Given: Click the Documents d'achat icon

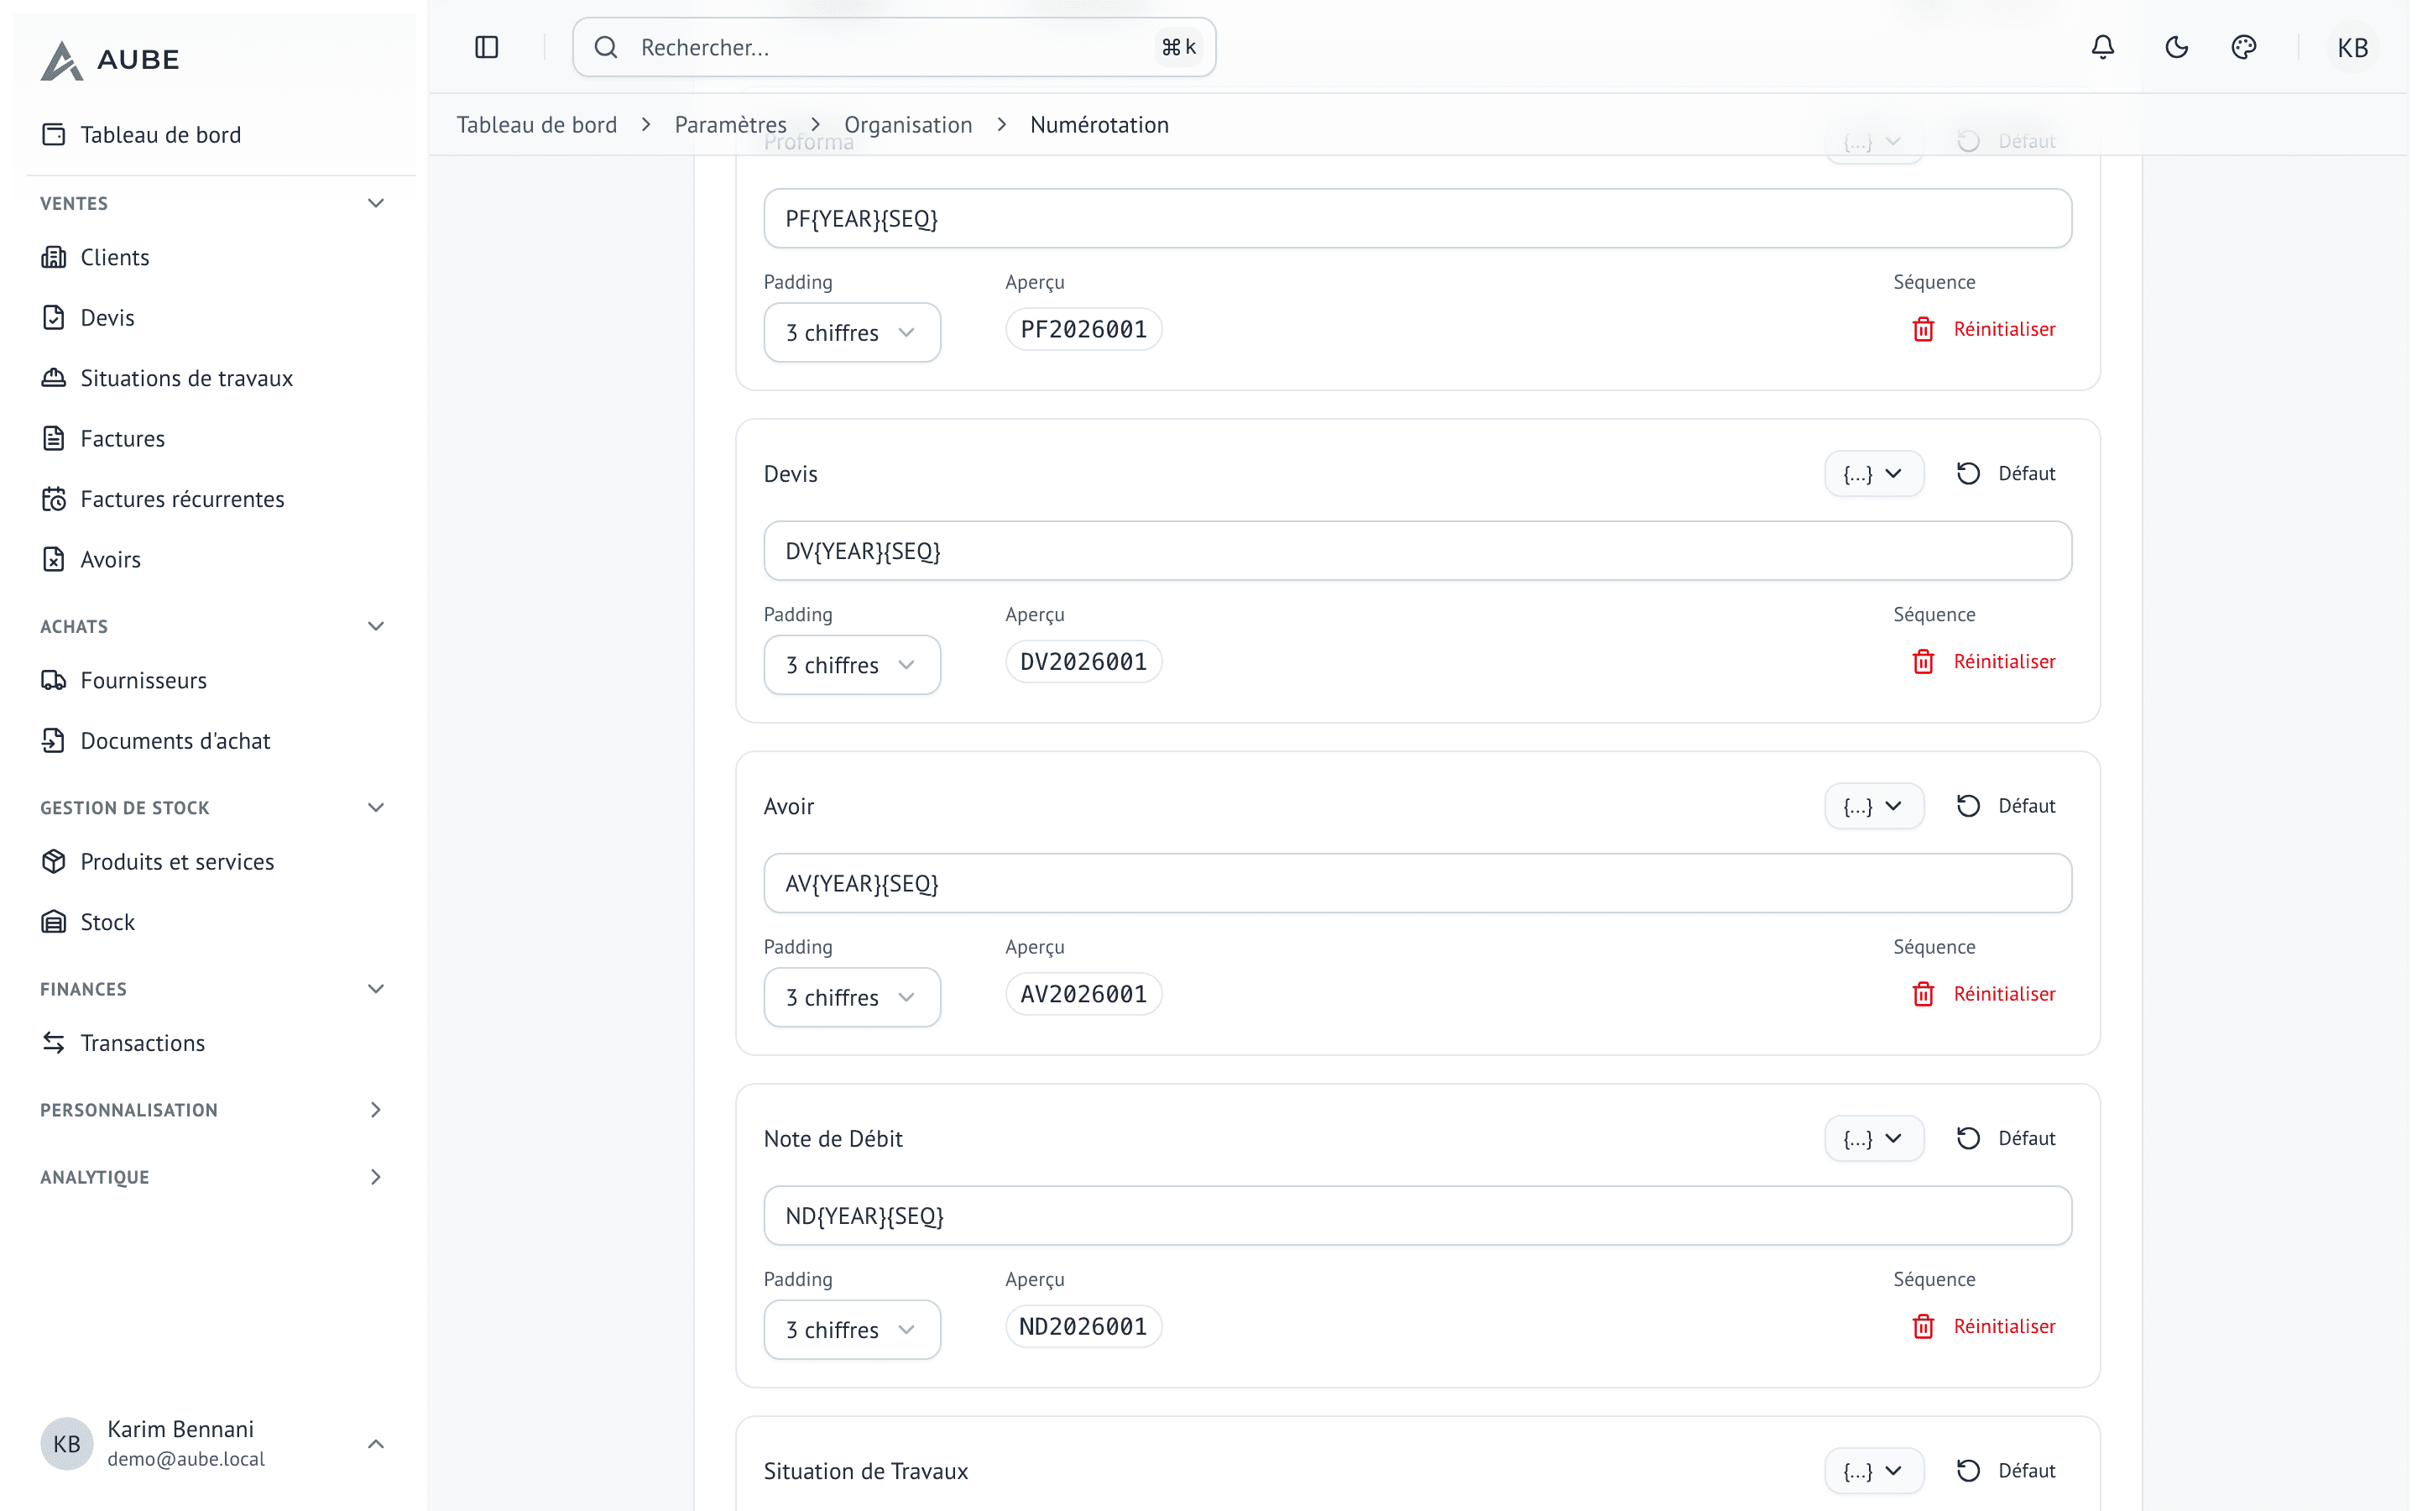Looking at the screenshot, I should (54, 740).
